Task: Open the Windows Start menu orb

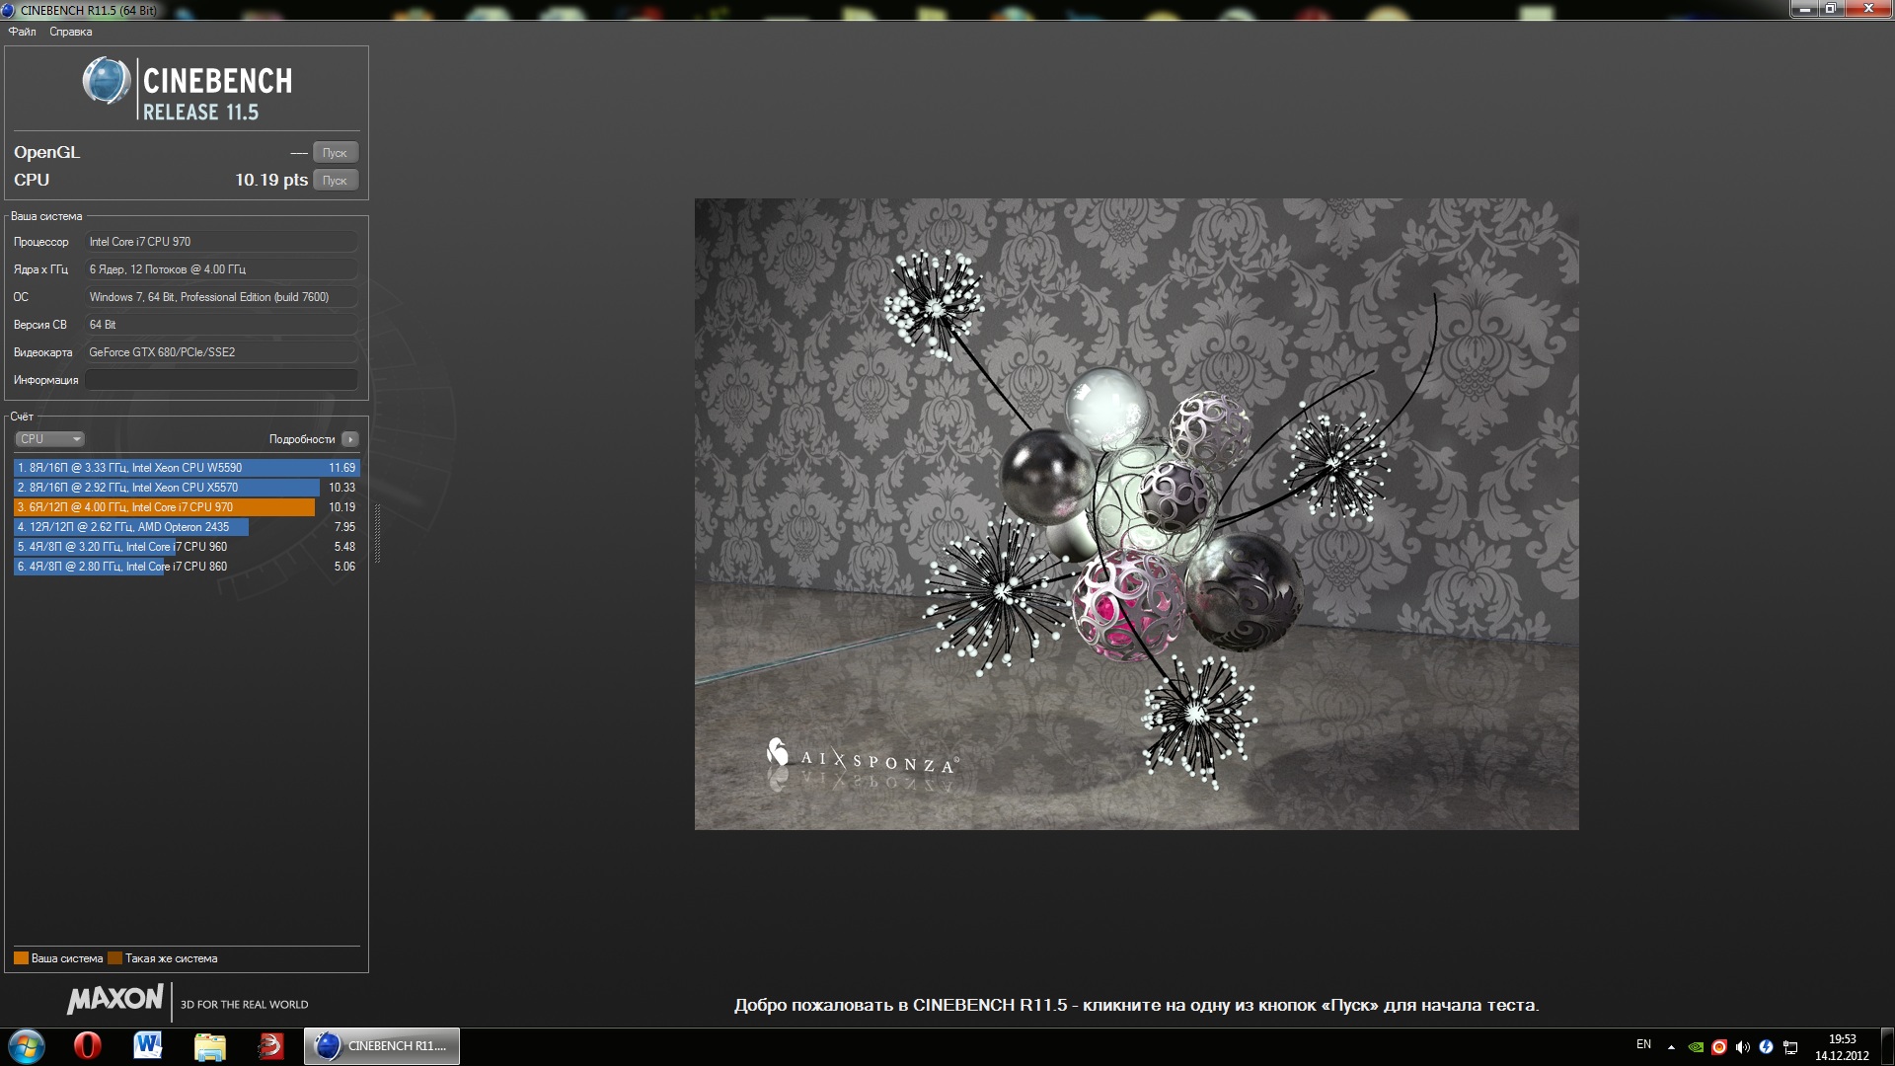Action: pos(27,1045)
